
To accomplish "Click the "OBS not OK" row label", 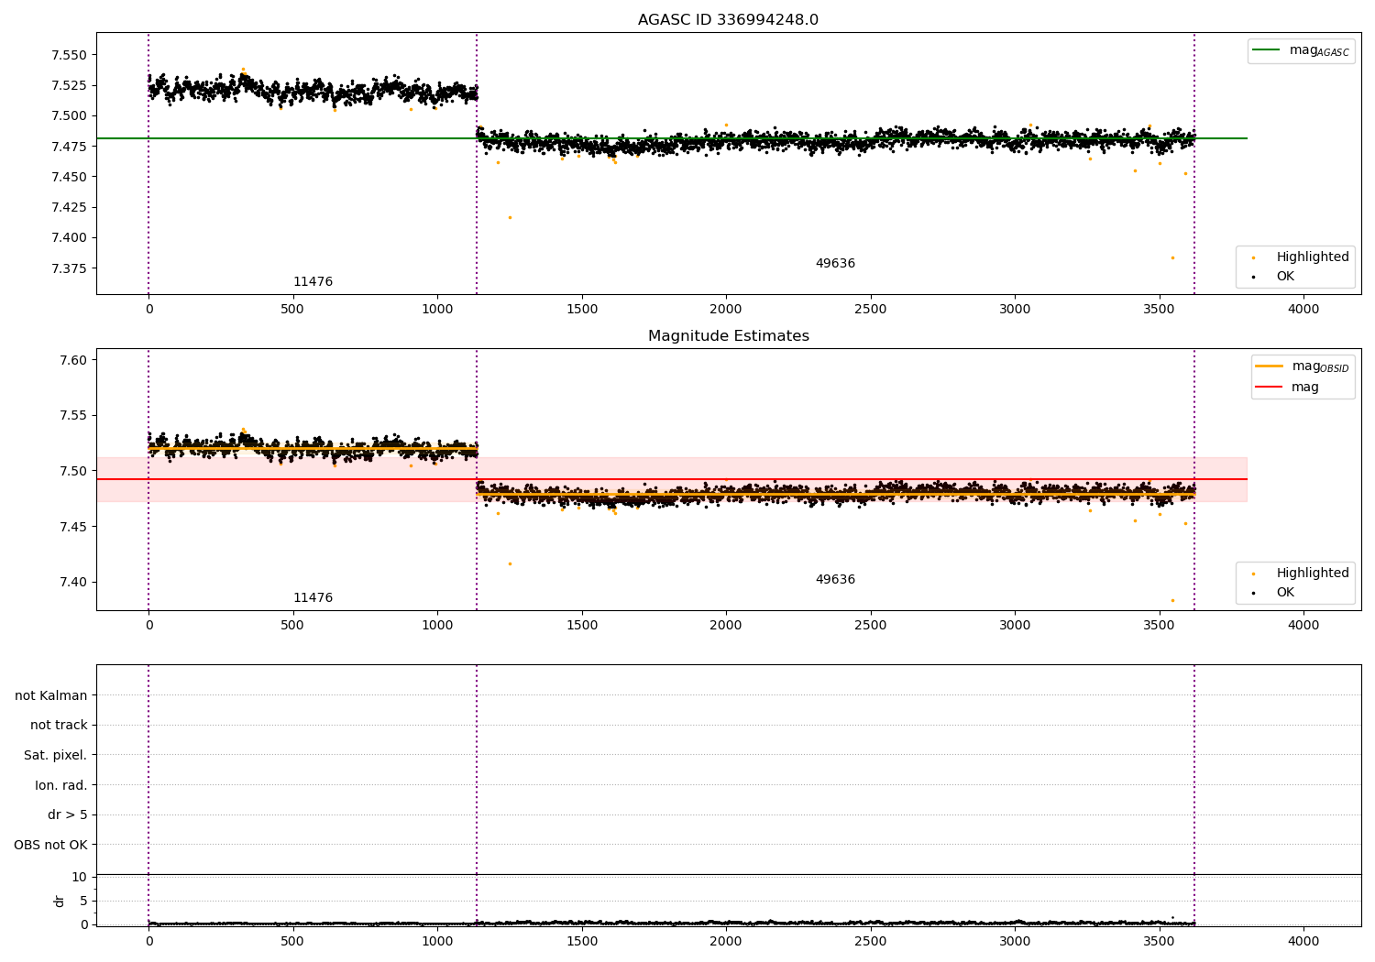I will click(50, 845).
